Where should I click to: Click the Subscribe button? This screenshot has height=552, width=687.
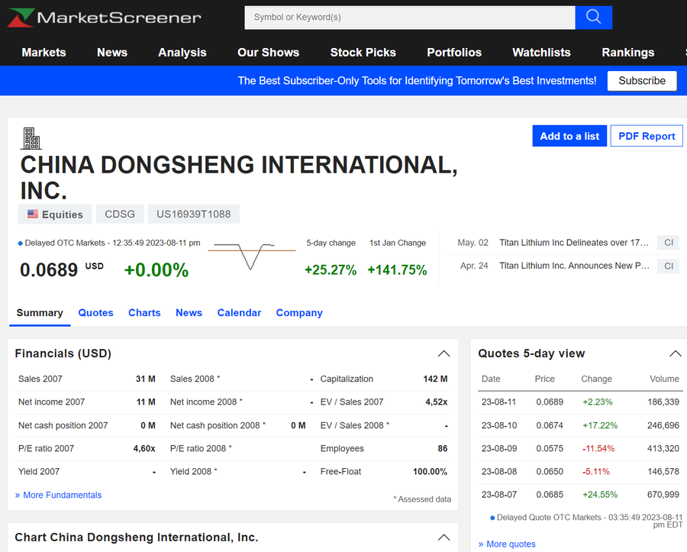[x=642, y=81]
